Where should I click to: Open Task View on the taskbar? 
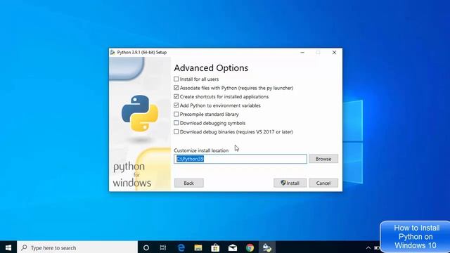(x=163, y=247)
